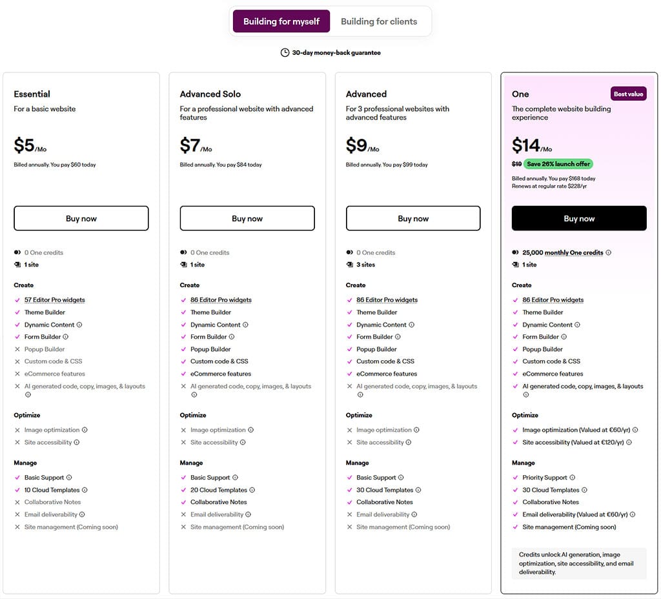
Task: Open the info tooltip beside Dynamic Content in Essential
Action: click(x=77, y=324)
